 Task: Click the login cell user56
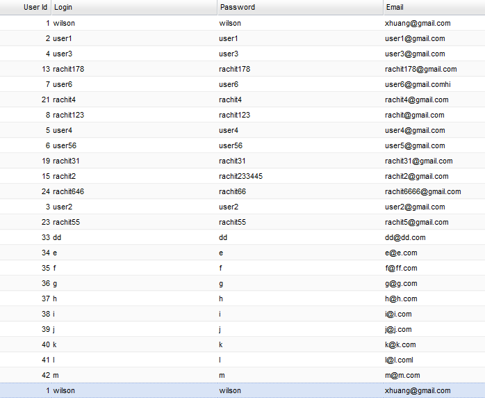coord(65,145)
